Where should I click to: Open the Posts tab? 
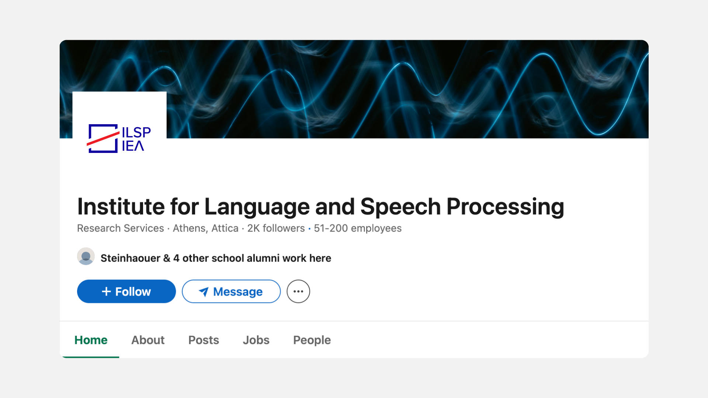pyautogui.click(x=204, y=340)
